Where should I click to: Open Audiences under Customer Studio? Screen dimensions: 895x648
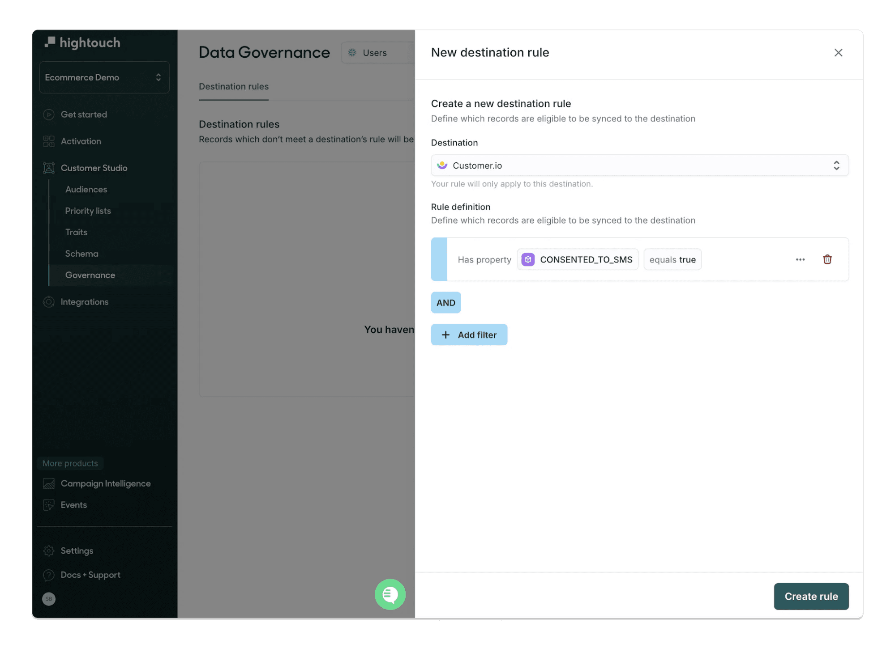point(86,190)
